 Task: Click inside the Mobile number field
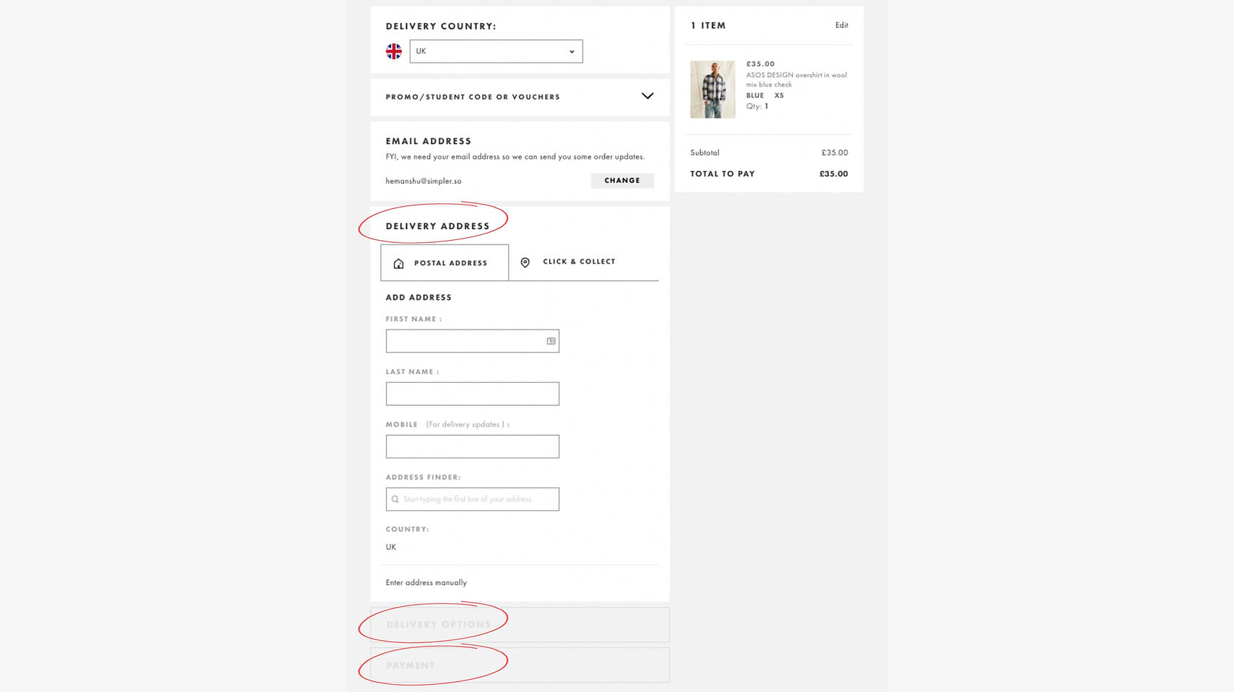click(x=472, y=446)
